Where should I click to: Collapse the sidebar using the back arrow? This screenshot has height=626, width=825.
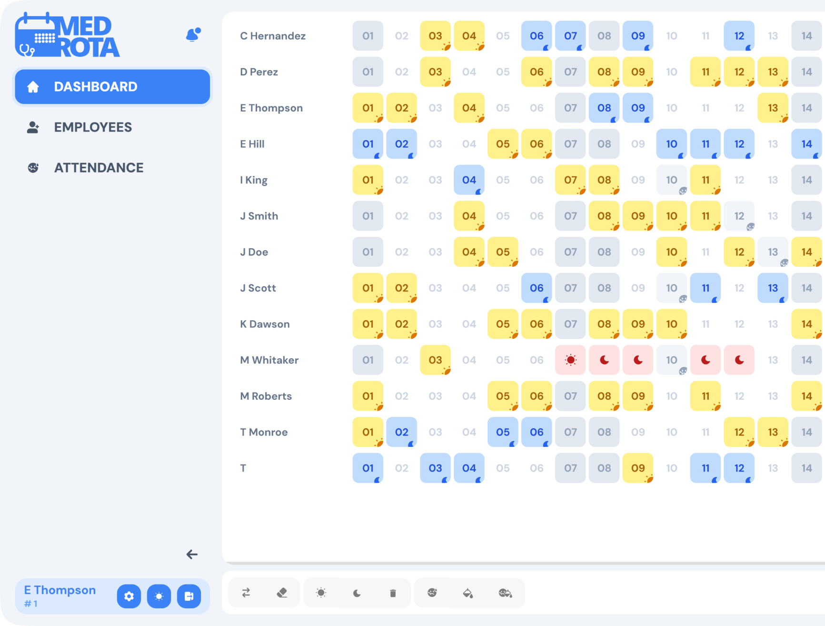click(x=192, y=554)
